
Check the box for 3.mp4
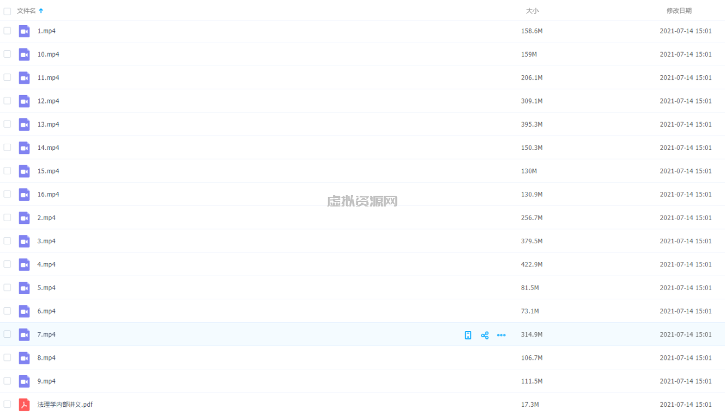(x=7, y=240)
